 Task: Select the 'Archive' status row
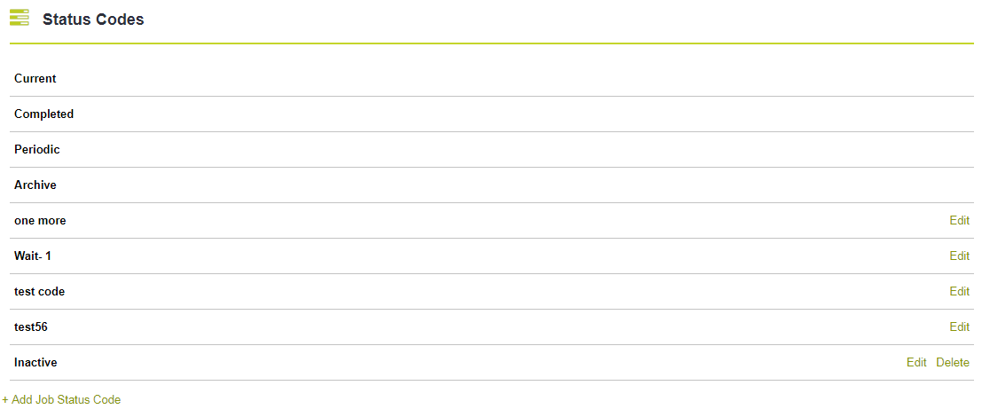pyautogui.click(x=491, y=185)
